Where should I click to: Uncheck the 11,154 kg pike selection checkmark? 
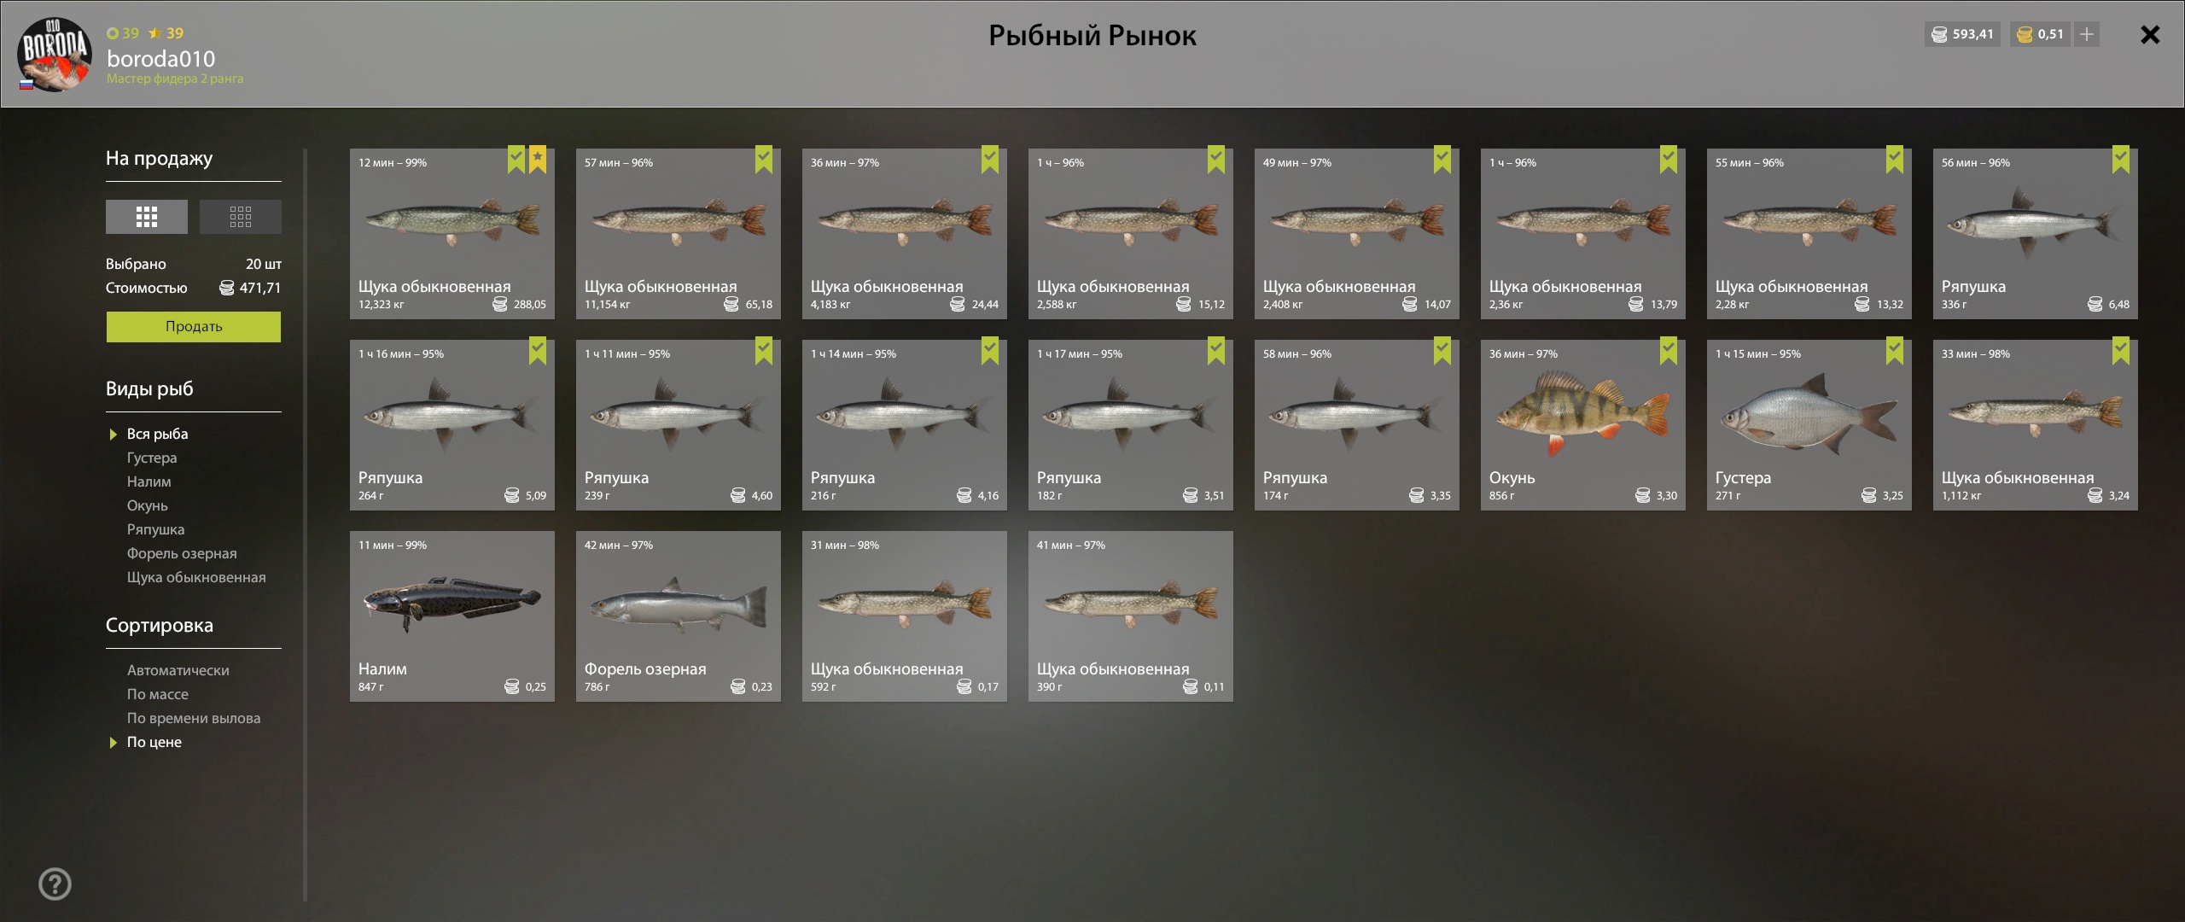764,160
